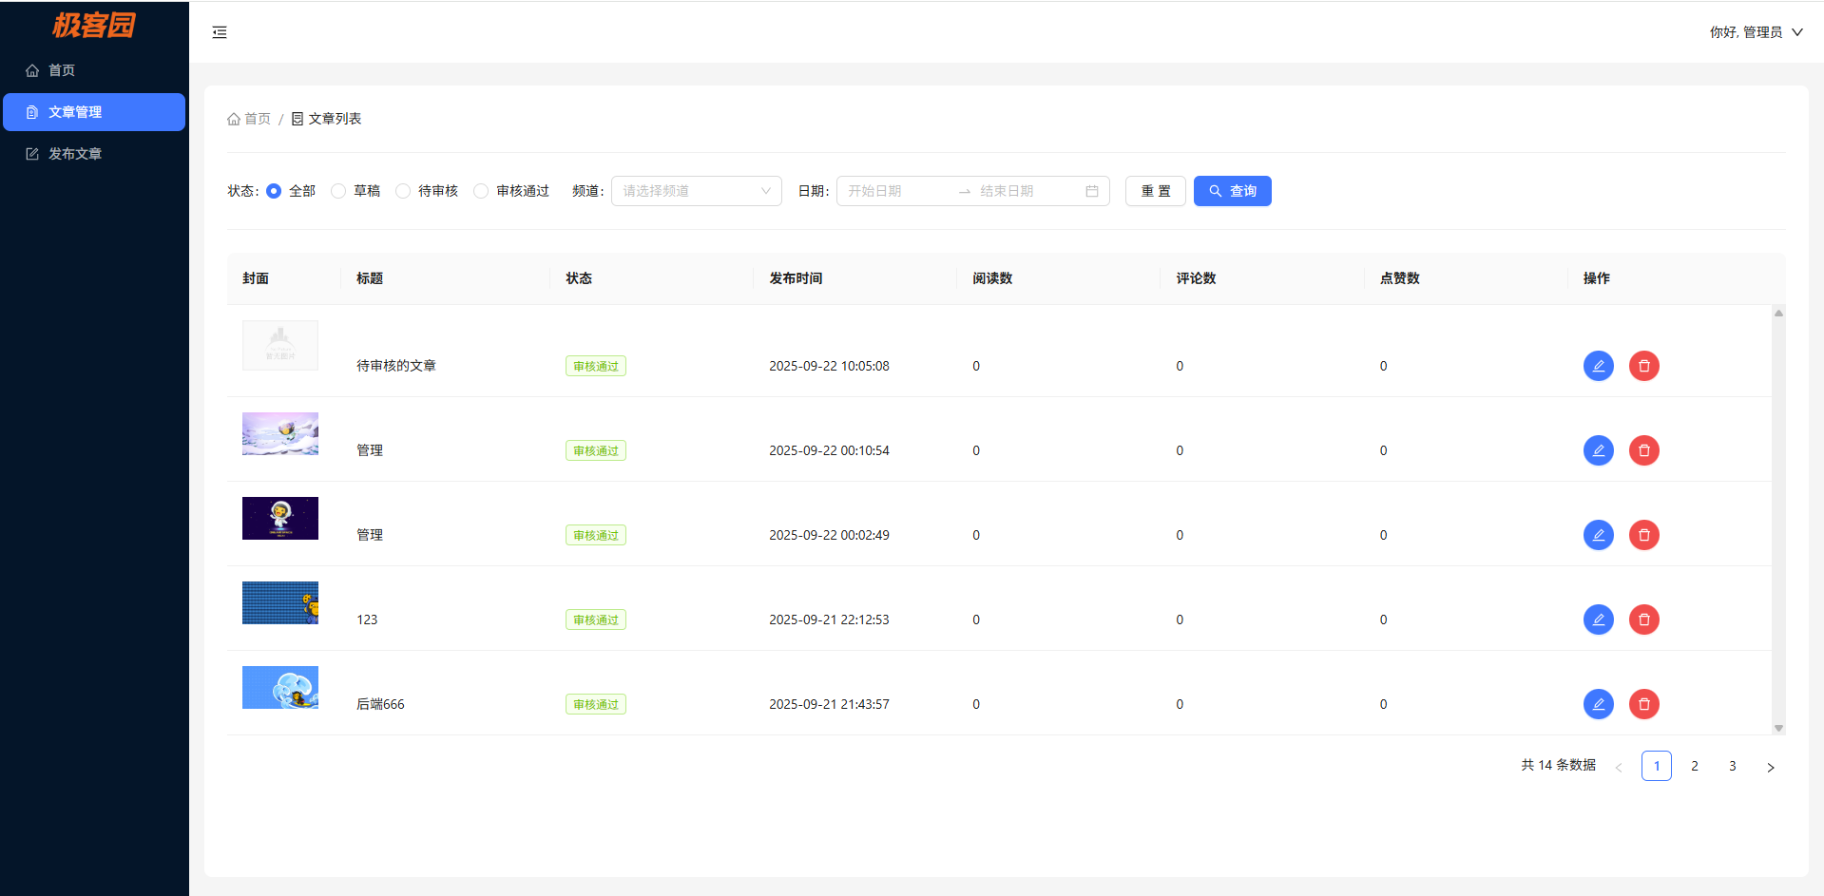Expand the 你好, 管理员 user menu

(x=1755, y=32)
